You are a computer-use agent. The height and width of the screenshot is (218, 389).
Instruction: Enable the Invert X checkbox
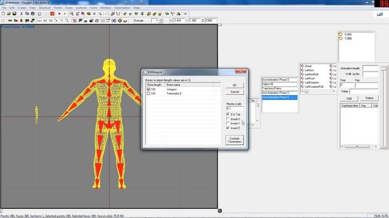228,119
